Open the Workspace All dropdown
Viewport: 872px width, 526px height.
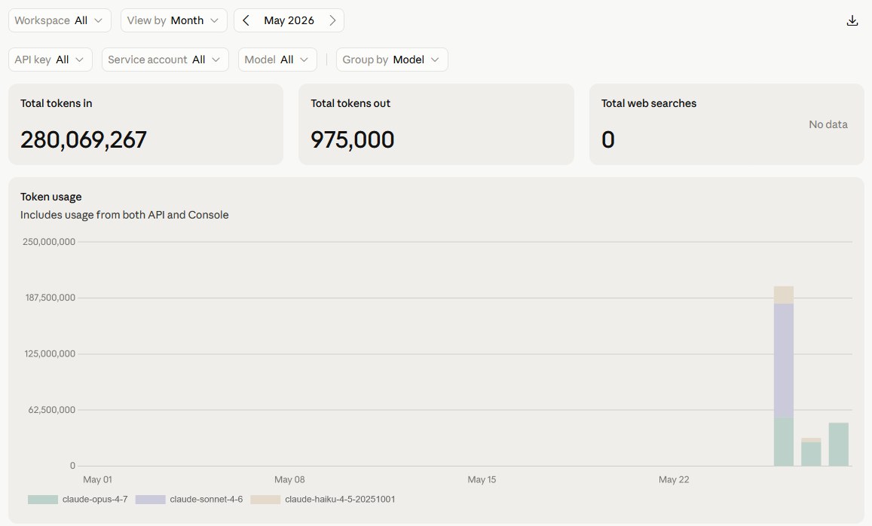(60, 20)
